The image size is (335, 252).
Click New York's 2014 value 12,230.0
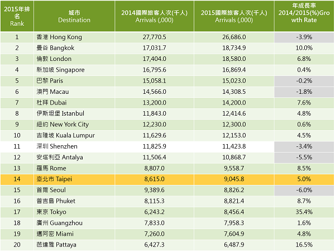point(154,125)
